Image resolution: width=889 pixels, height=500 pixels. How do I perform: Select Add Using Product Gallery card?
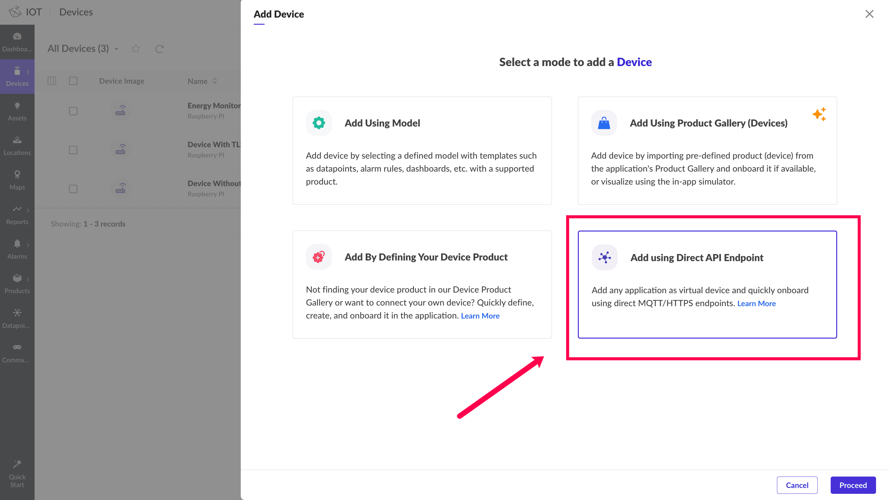[x=707, y=150]
